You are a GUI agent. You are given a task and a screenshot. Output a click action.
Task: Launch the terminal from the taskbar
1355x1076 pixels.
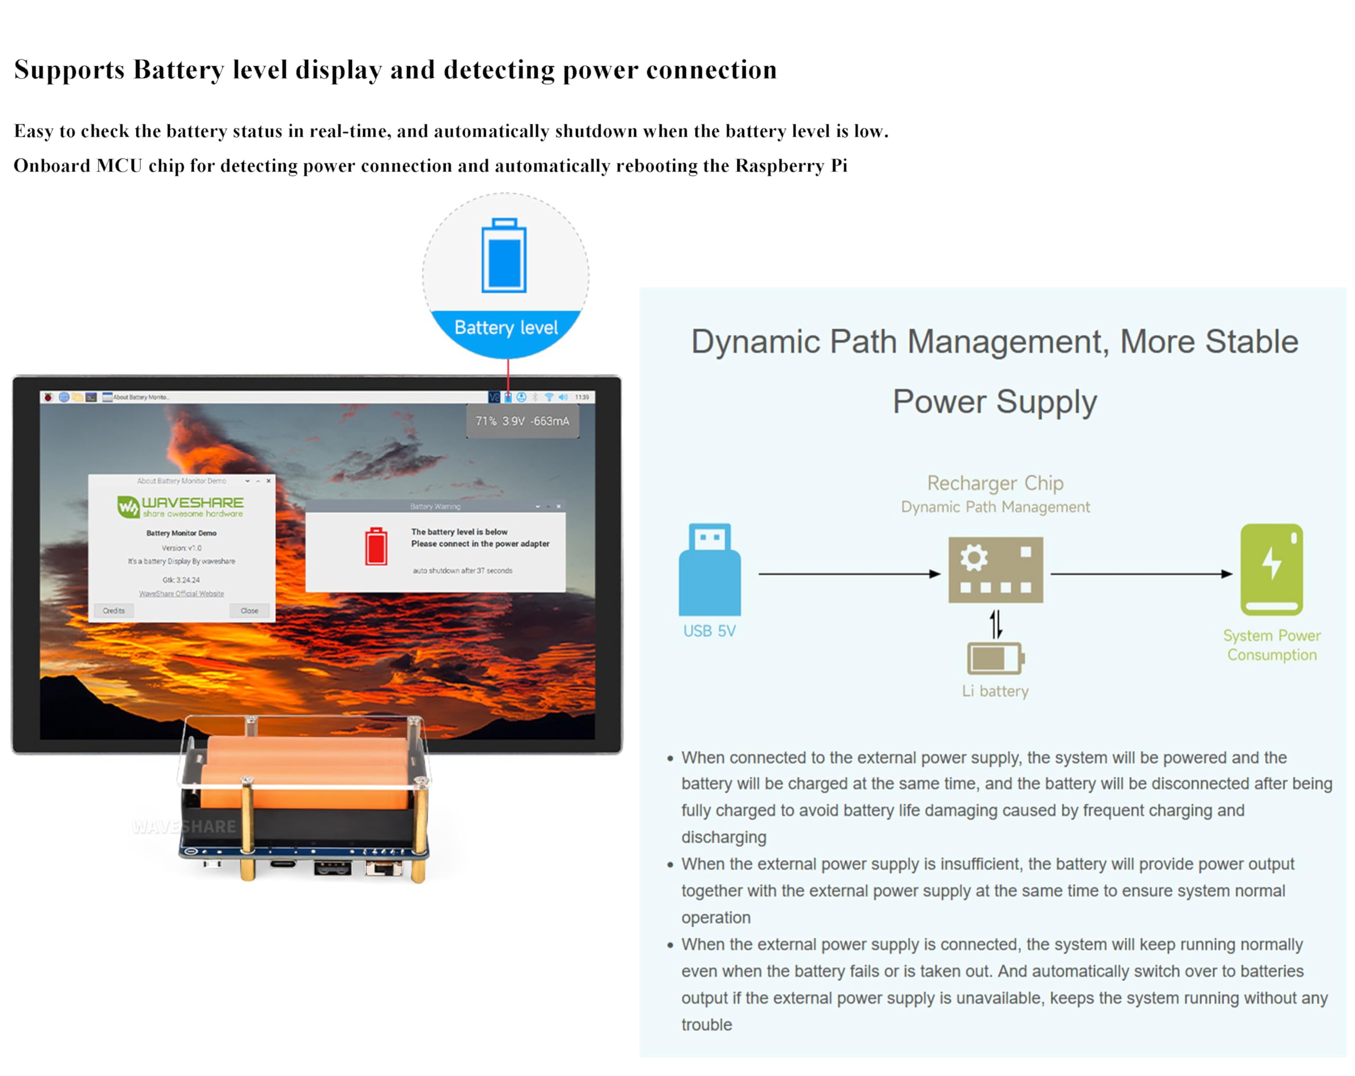click(92, 397)
